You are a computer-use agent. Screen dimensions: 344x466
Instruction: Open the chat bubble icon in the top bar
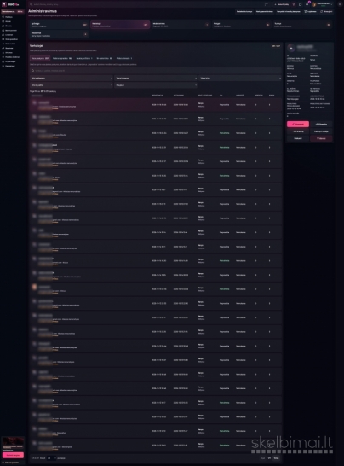300,4
